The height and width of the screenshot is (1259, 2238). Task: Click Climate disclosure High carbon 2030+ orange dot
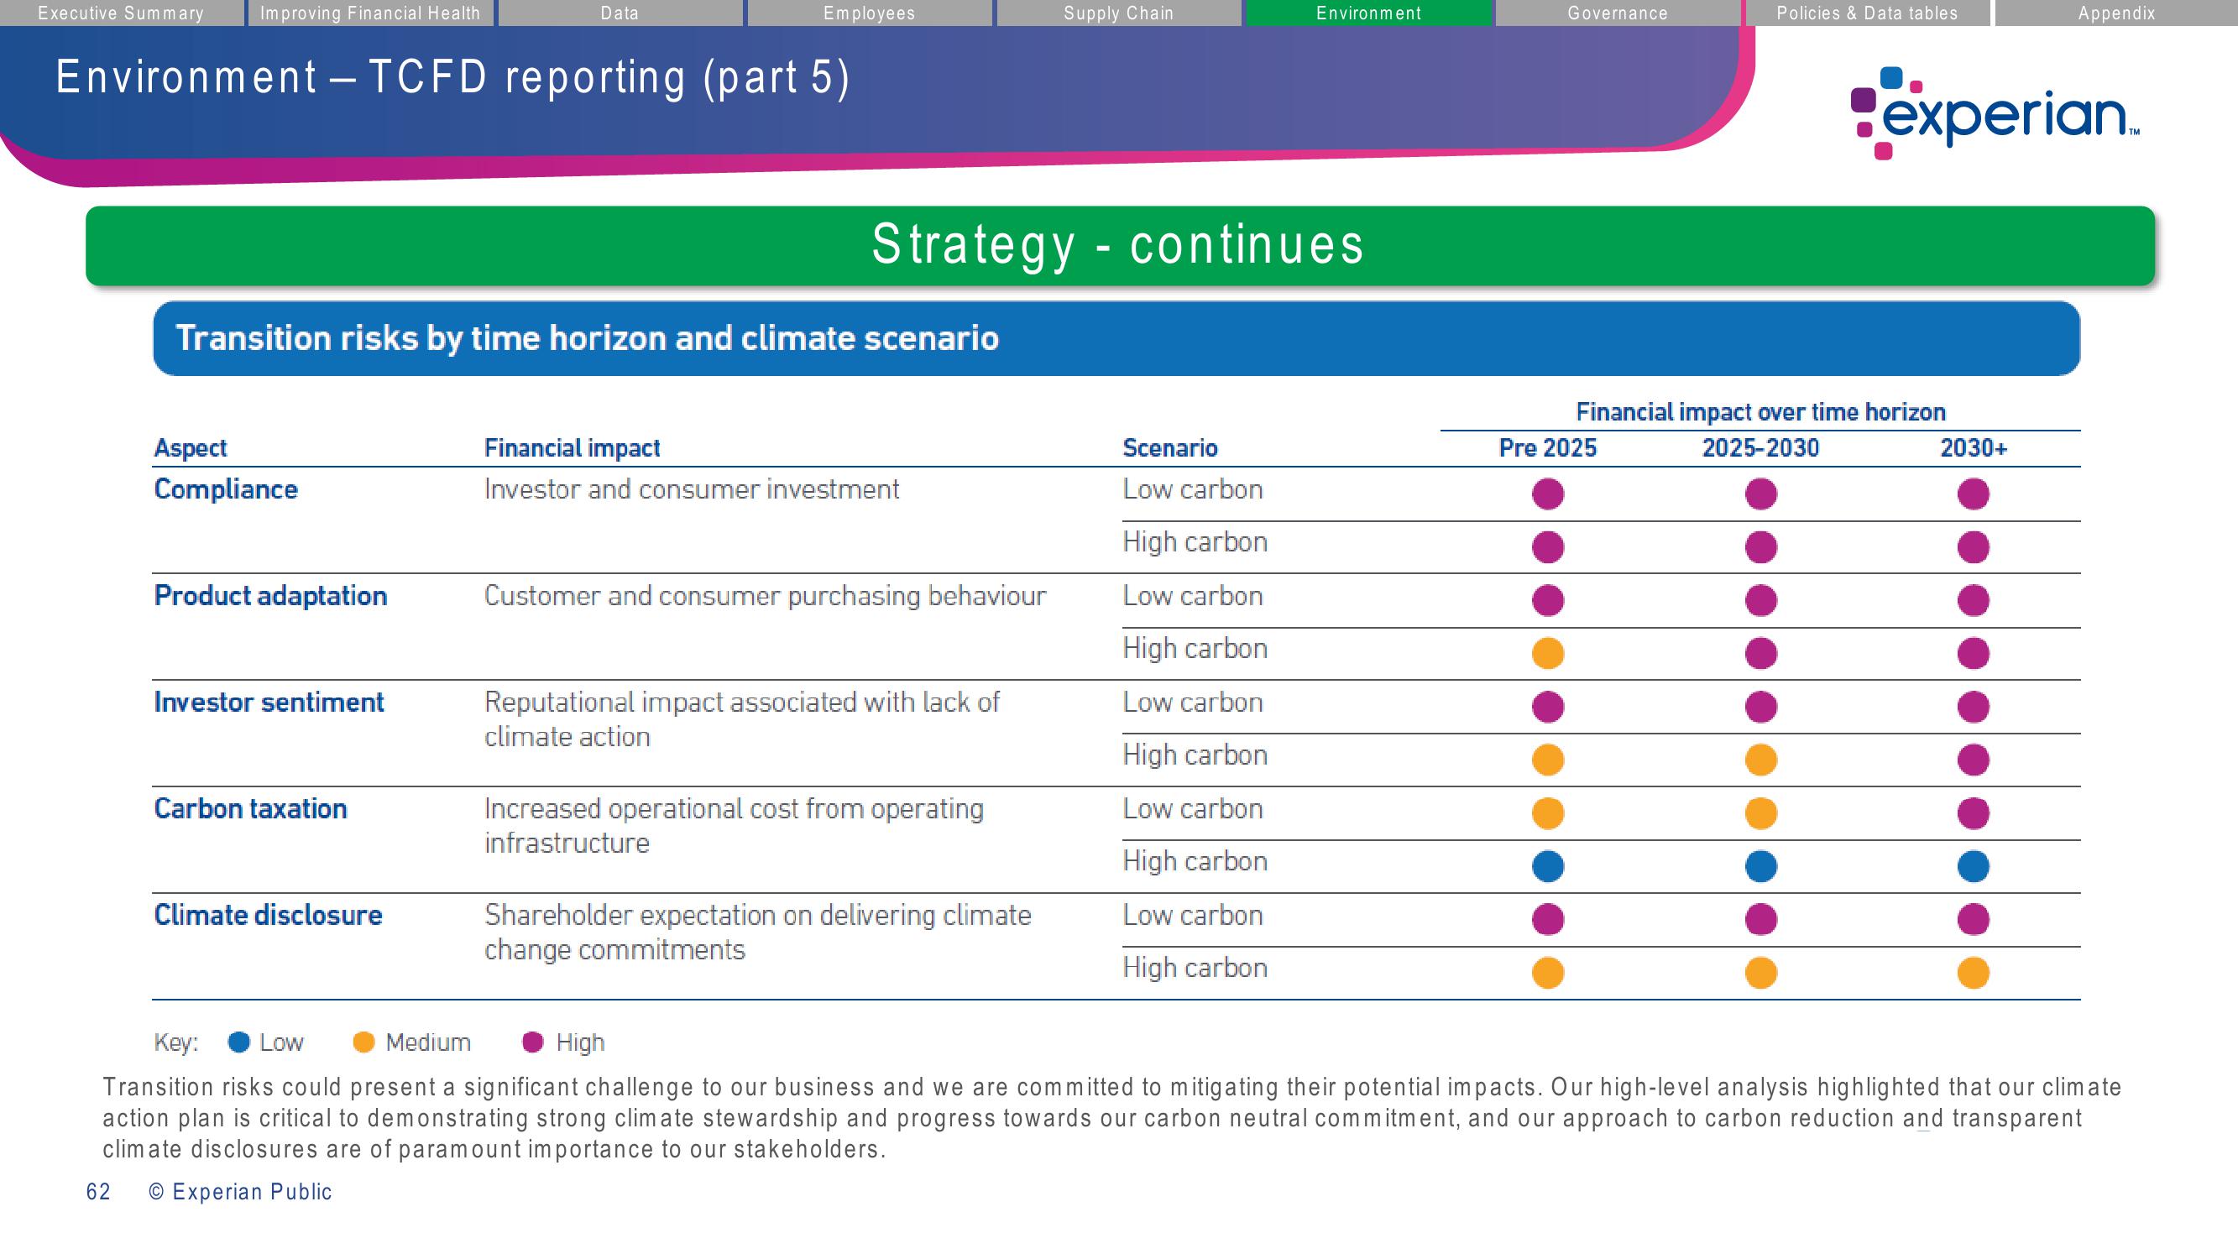coord(1973,973)
